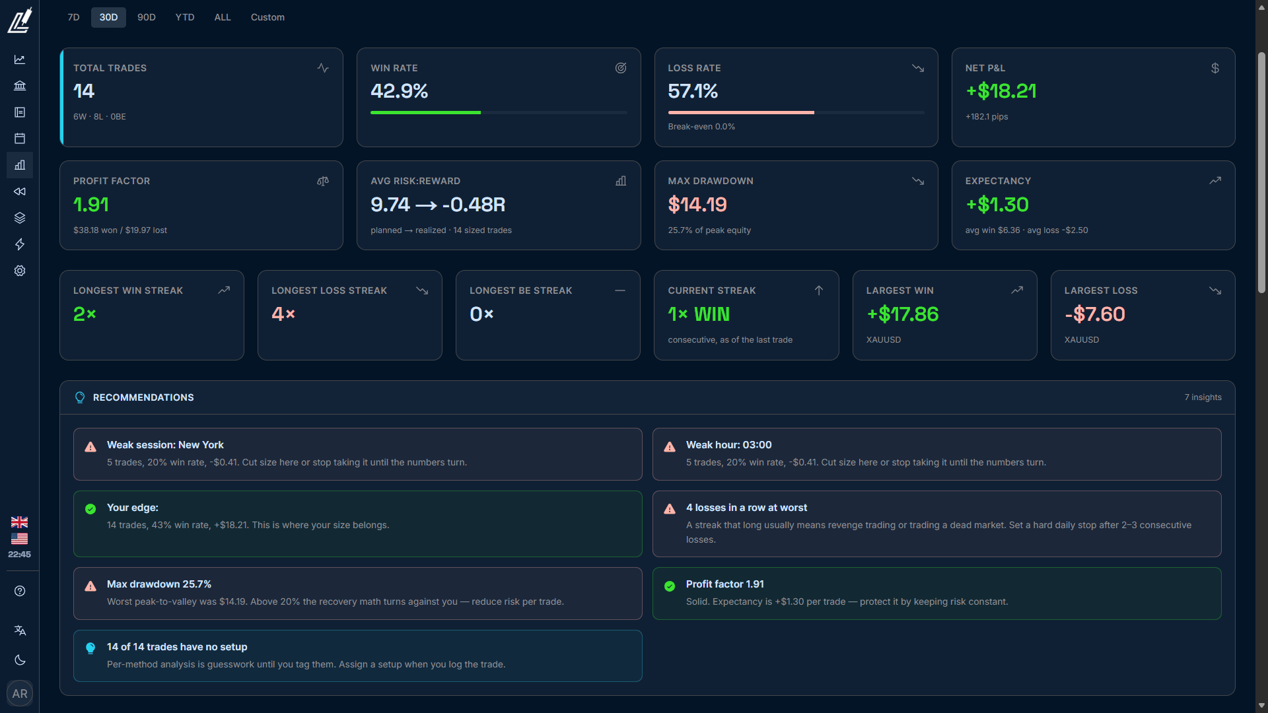Click the scales icon on Profit Factor card
The image size is (1268, 713).
[x=323, y=181]
